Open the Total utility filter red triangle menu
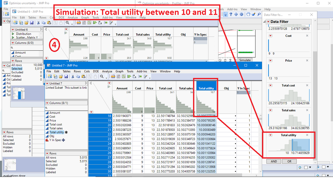This screenshot has width=333, height=180. (x=271, y=135)
